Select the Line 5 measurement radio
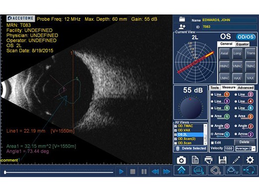This screenshot has width=259, height=191. click(212, 108)
